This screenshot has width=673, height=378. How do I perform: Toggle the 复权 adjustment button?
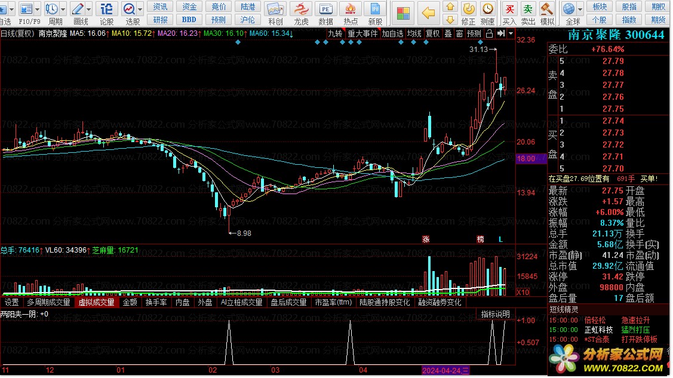(432, 33)
